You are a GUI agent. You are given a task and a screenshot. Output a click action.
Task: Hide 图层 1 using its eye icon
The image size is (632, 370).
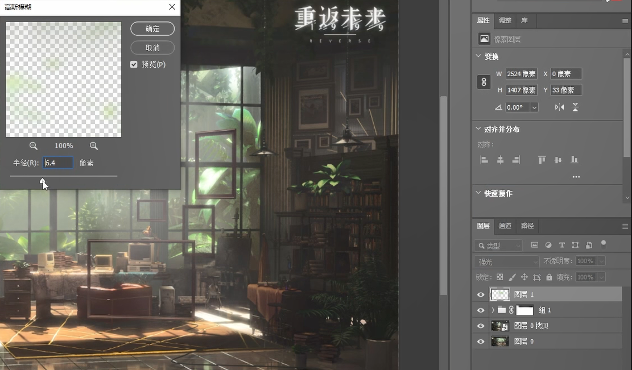pyautogui.click(x=481, y=294)
